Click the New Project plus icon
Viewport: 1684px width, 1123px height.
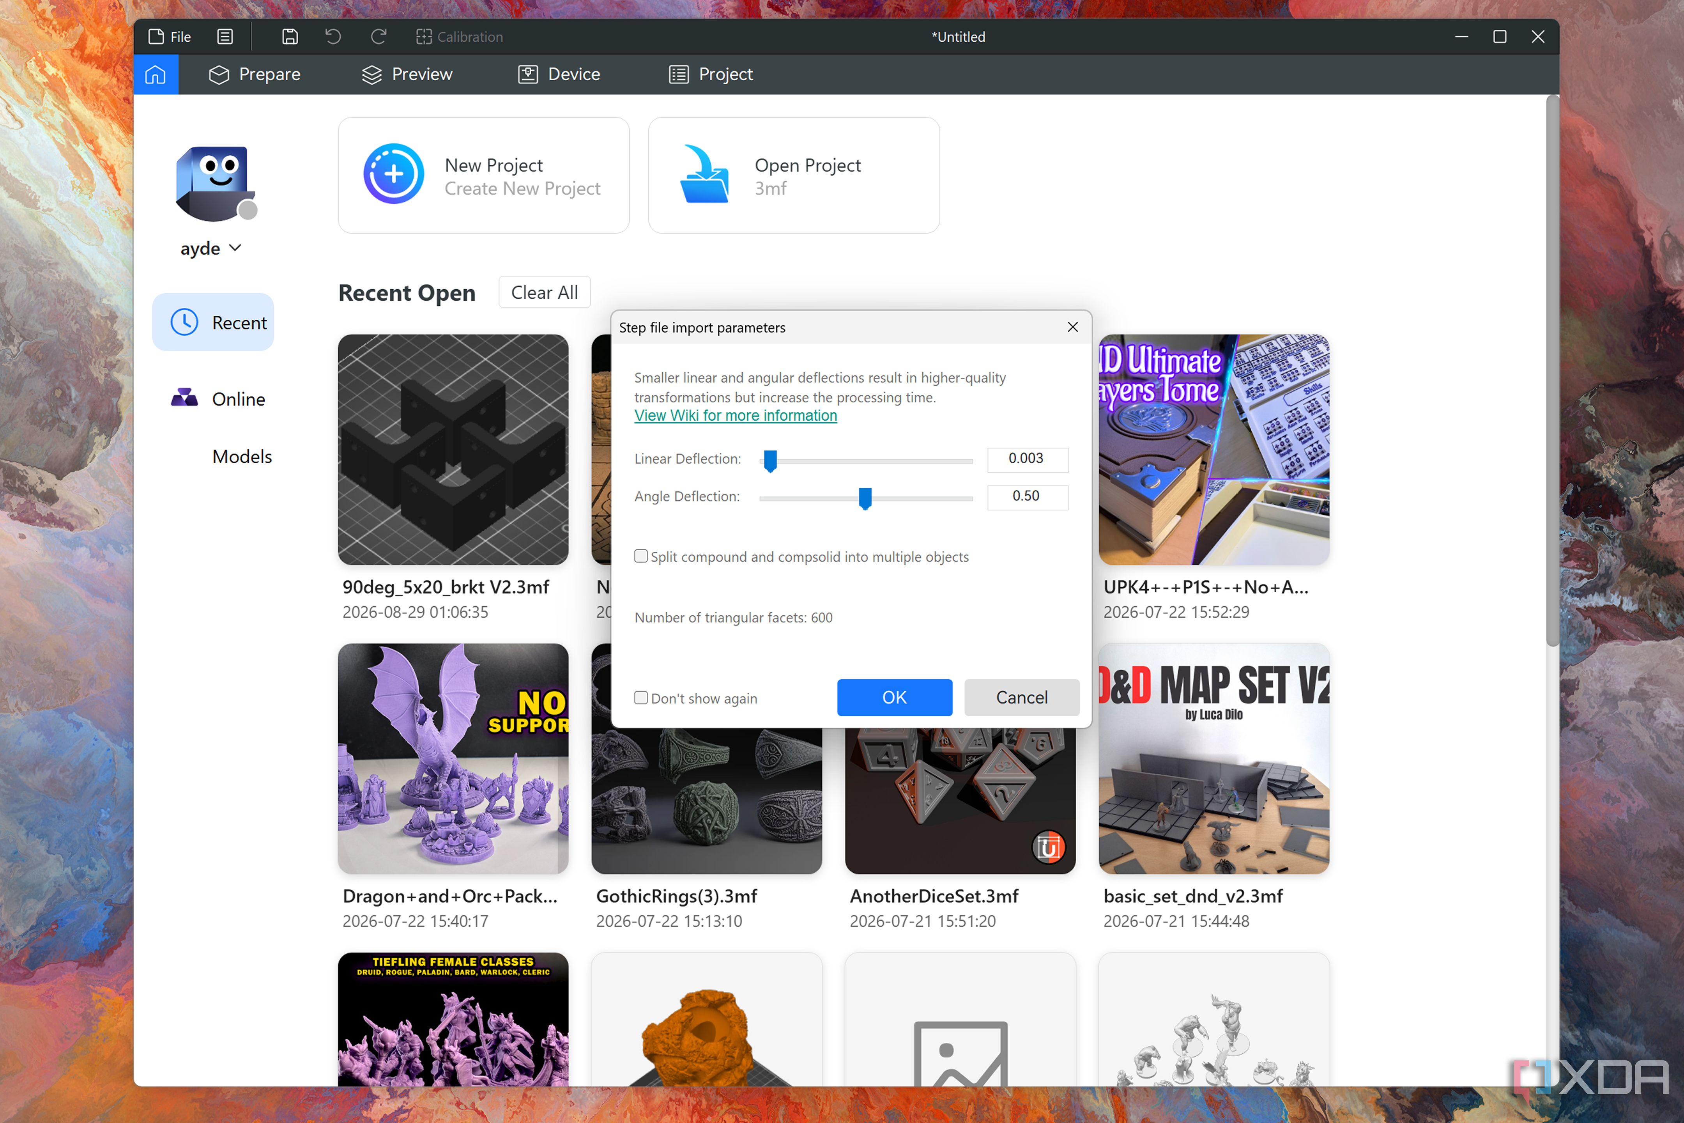(x=394, y=174)
